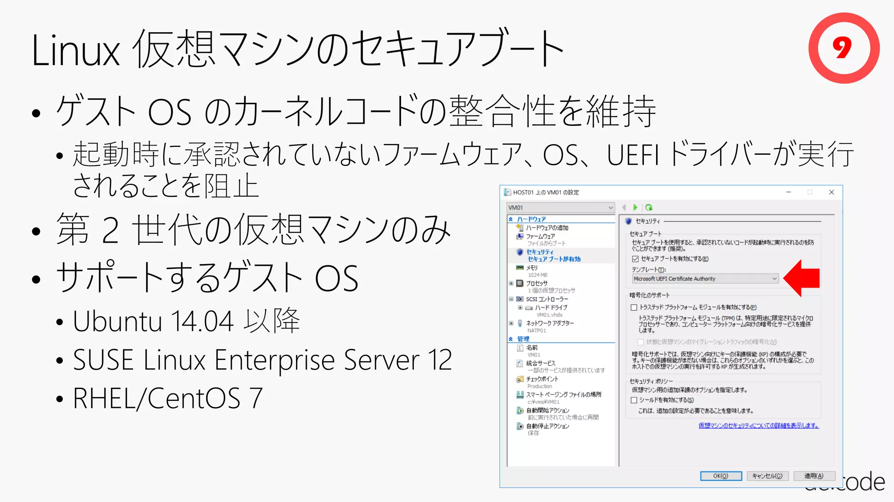
Task: Click the gray back arrow icon
Action: (x=624, y=207)
